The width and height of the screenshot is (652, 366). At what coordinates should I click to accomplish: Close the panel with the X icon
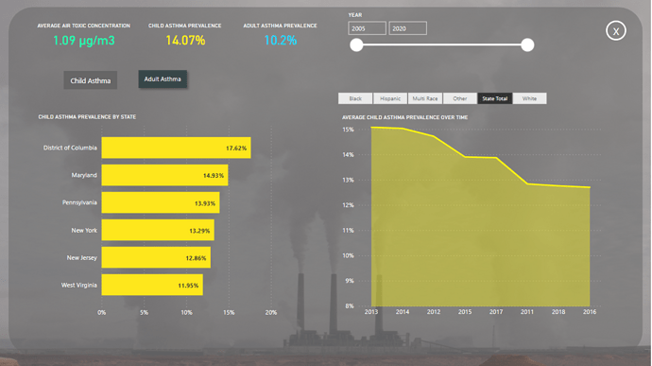point(616,31)
